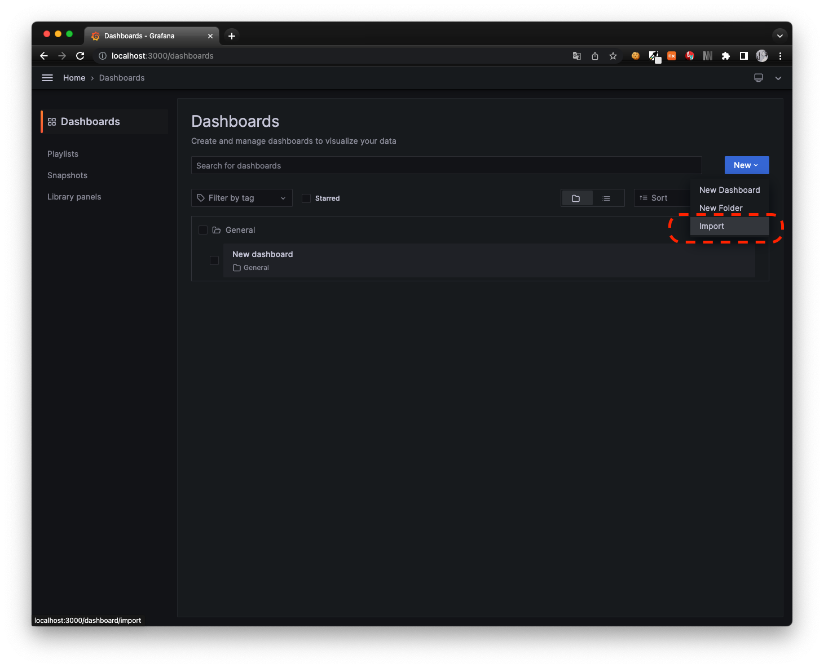Choose Import from the New menu
This screenshot has width=824, height=668.
click(x=730, y=226)
